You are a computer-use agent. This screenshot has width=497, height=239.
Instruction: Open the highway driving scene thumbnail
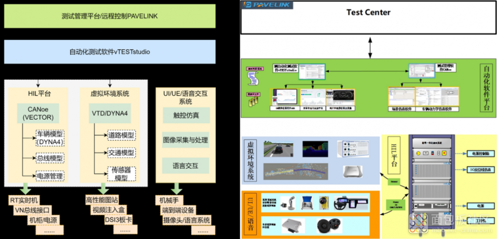(x=278, y=149)
